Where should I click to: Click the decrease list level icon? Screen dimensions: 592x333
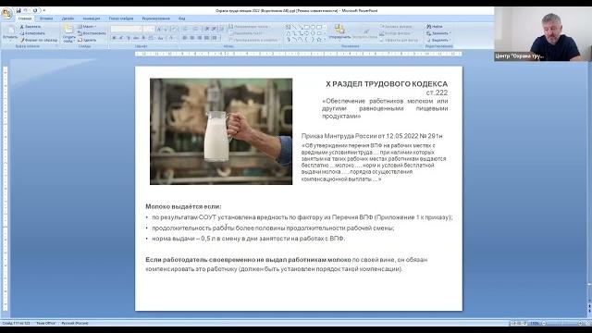pos(207,29)
